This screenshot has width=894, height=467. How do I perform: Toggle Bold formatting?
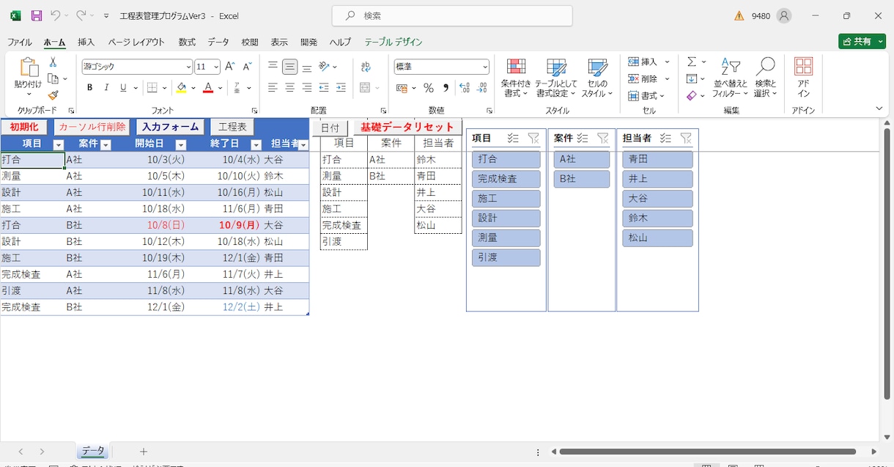(89, 88)
